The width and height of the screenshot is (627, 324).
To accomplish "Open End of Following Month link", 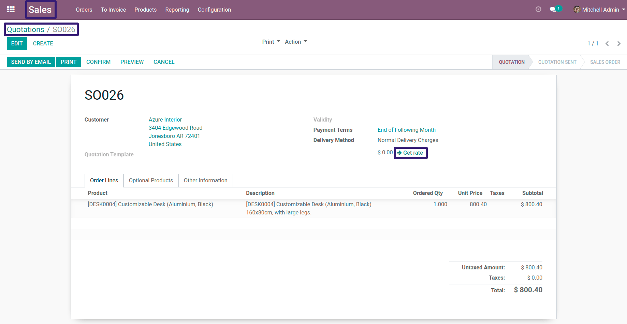I will point(407,130).
